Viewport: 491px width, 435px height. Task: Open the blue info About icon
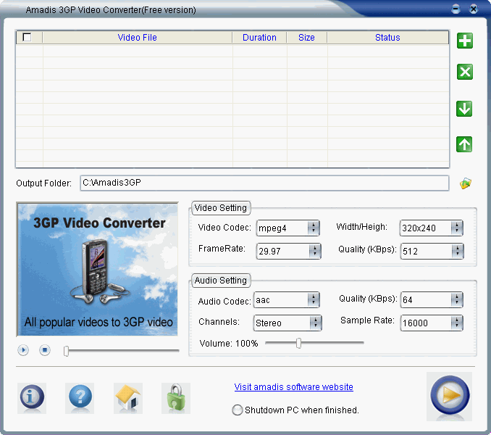pyautogui.click(x=31, y=397)
